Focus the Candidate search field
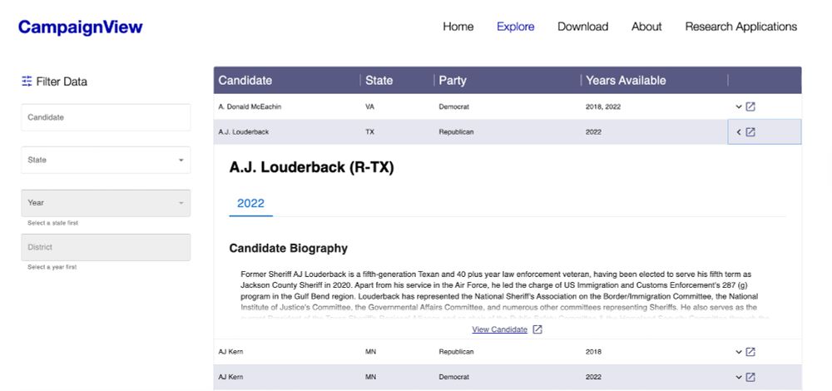Image resolution: width=832 pixels, height=391 pixels. click(106, 117)
